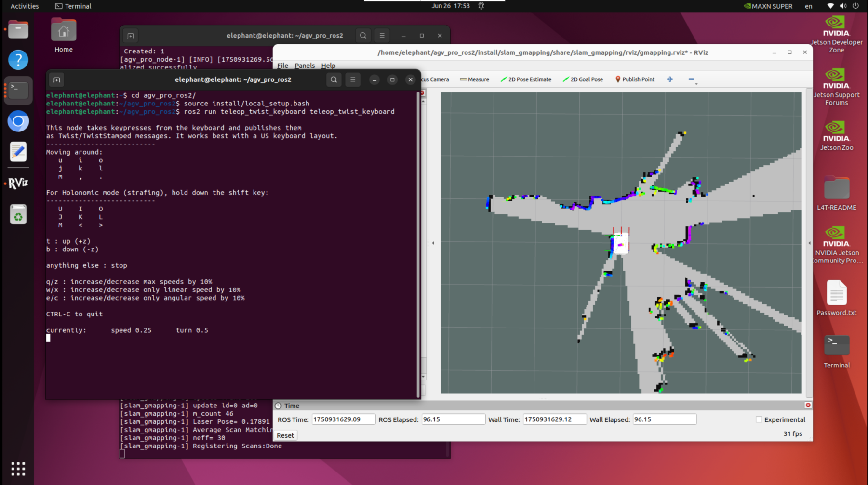Open new tab in back terminal
The width and height of the screenshot is (868, 485).
(x=131, y=36)
